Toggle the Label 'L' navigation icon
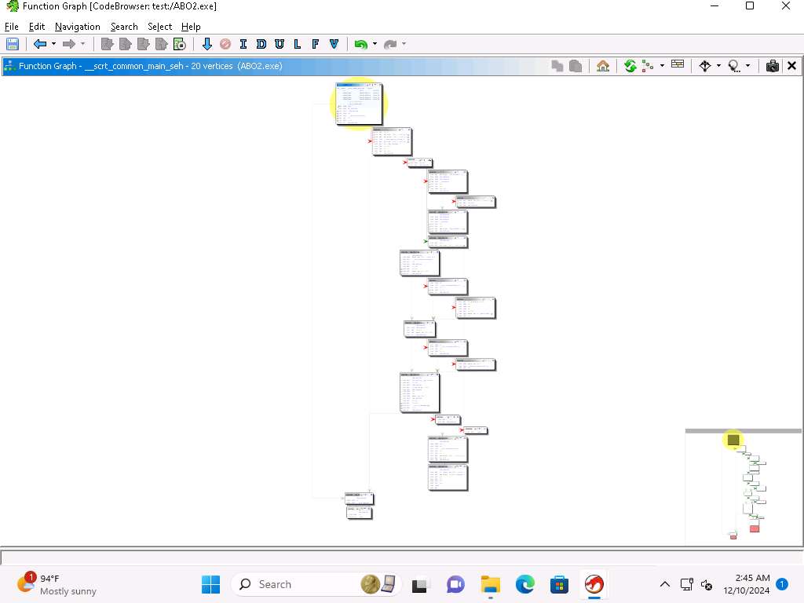This screenshot has height=603, width=804. tap(298, 44)
